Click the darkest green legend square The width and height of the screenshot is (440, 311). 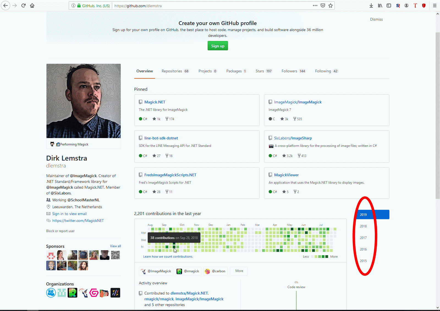327,257
